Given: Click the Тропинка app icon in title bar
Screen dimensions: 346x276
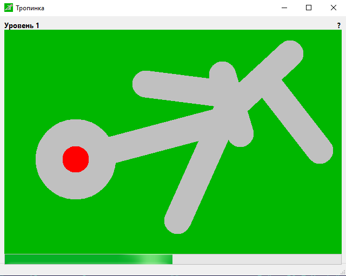Looking at the screenshot, I should [x=9, y=8].
